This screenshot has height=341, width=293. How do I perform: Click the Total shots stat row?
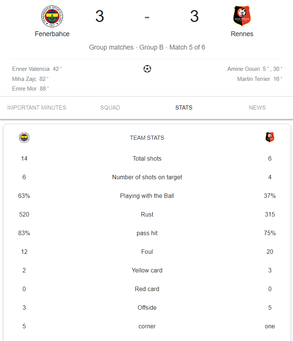coord(147,158)
